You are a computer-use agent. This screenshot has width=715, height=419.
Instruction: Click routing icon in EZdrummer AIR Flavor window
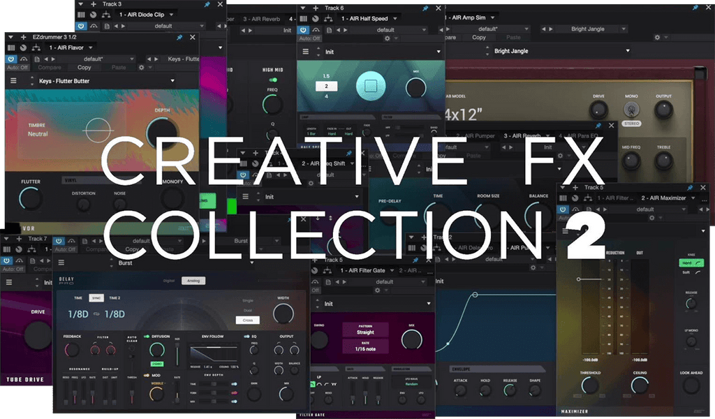tap(36, 47)
